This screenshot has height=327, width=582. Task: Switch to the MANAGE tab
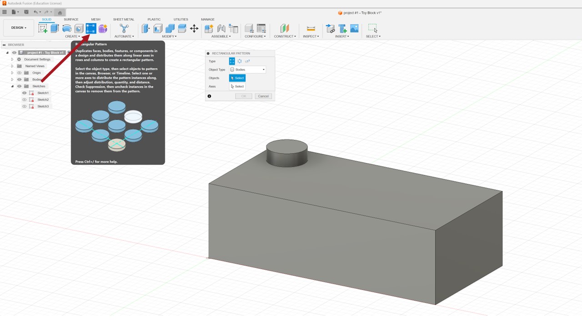click(208, 20)
